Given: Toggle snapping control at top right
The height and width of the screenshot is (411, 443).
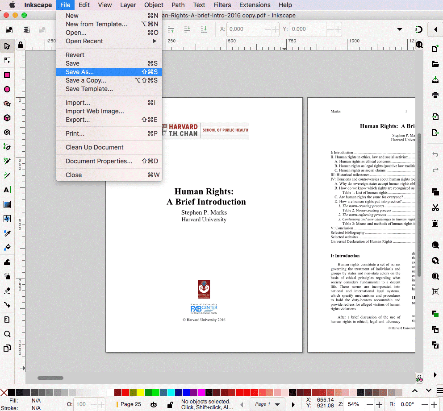Looking at the screenshot, I should [x=419, y=29].
